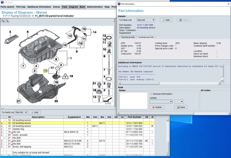Open the New list dropdown in Part information
Image resolution: width=231 pixels, height=158 pixels.
coord(146,20)
